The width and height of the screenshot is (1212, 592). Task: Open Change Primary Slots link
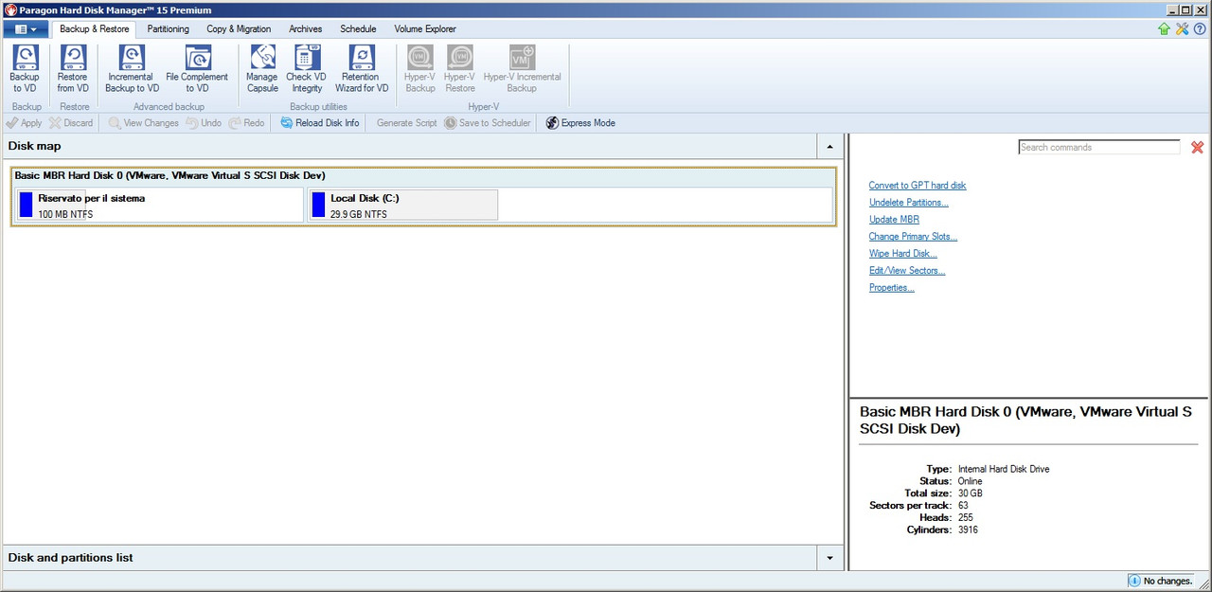(913, 237)
